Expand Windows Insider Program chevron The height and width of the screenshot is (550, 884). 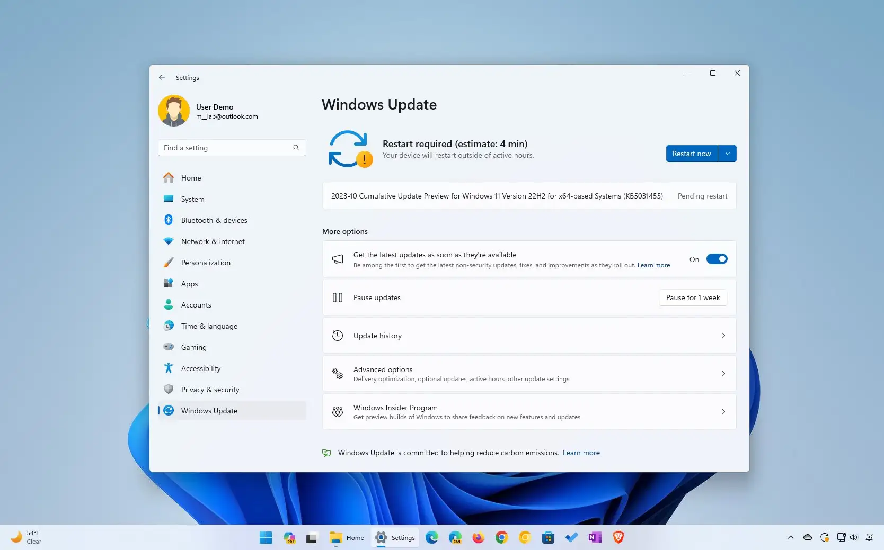[x=723, y=412]
